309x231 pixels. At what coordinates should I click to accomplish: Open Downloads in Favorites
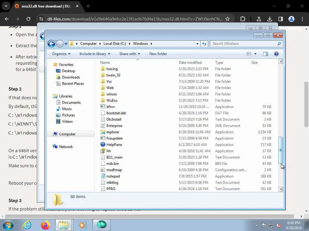tap(71, 77)
